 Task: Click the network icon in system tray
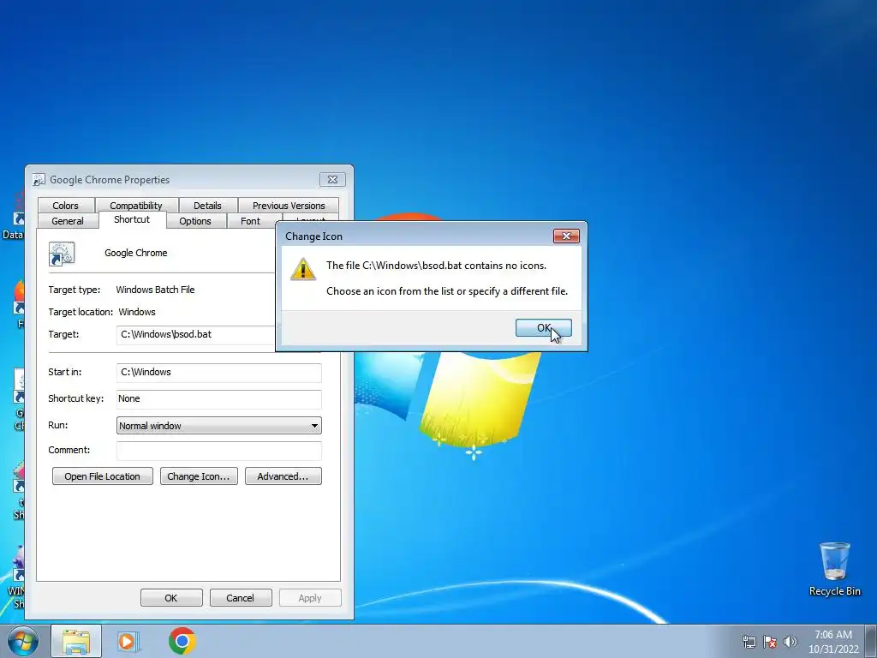[x=749, y=642]
